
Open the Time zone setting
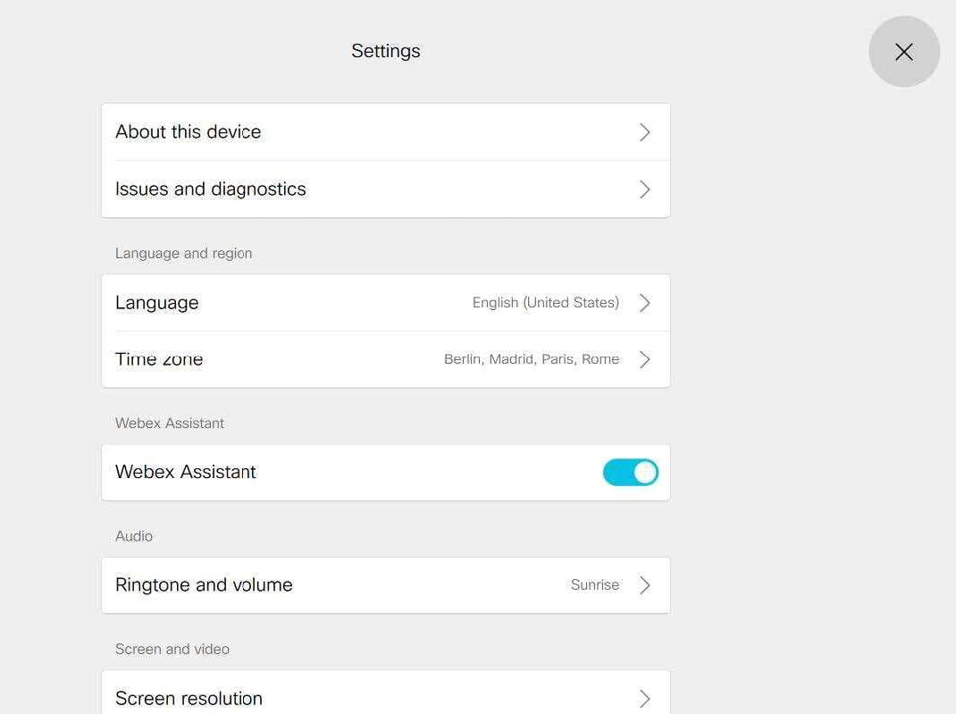tap(385, 360)
